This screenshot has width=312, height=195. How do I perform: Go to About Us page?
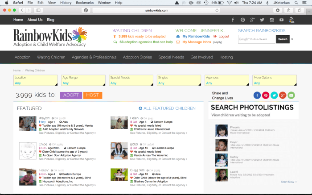pyautogui.click(x=35, y=20)
